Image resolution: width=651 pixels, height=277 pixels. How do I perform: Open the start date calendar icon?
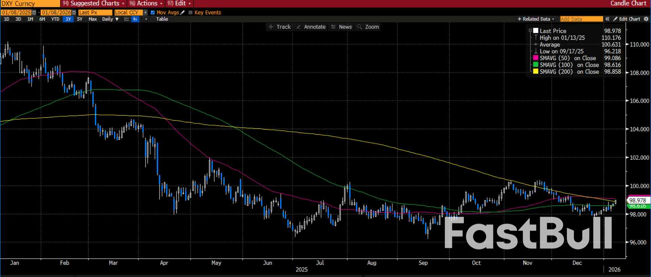(34, 13)
